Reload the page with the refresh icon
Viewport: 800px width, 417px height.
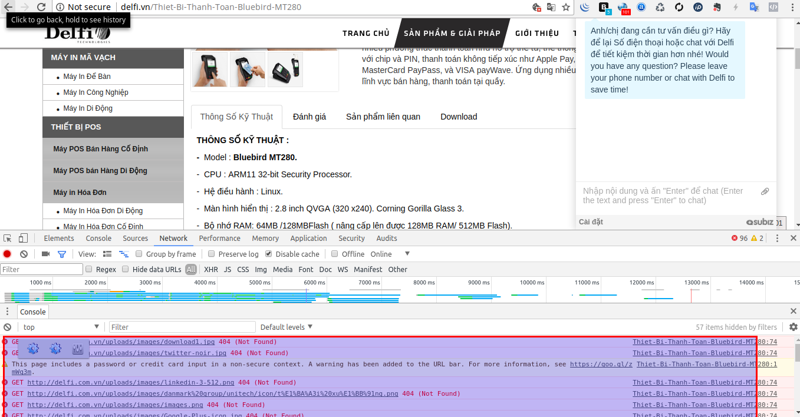pyautogui.click(x=41, y=7)
